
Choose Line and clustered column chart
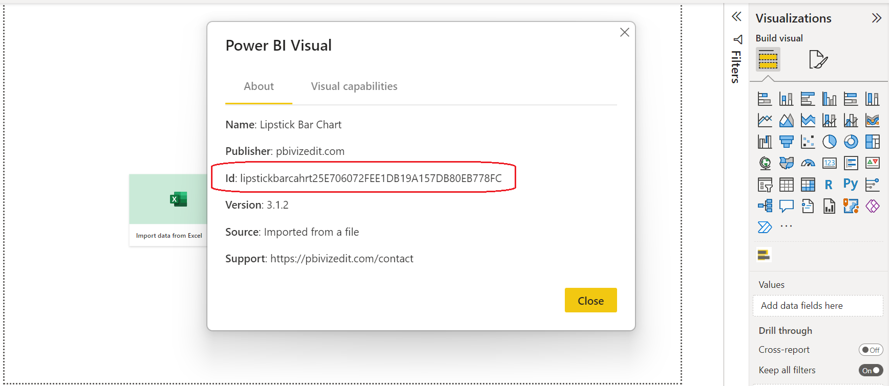[851, 120]
